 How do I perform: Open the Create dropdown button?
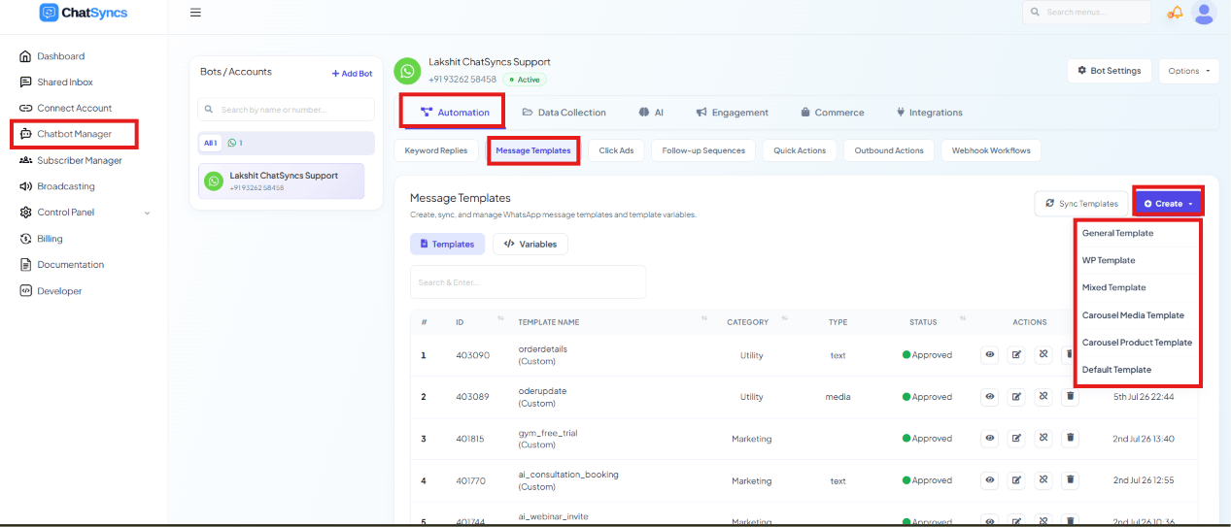[1168, 204]
